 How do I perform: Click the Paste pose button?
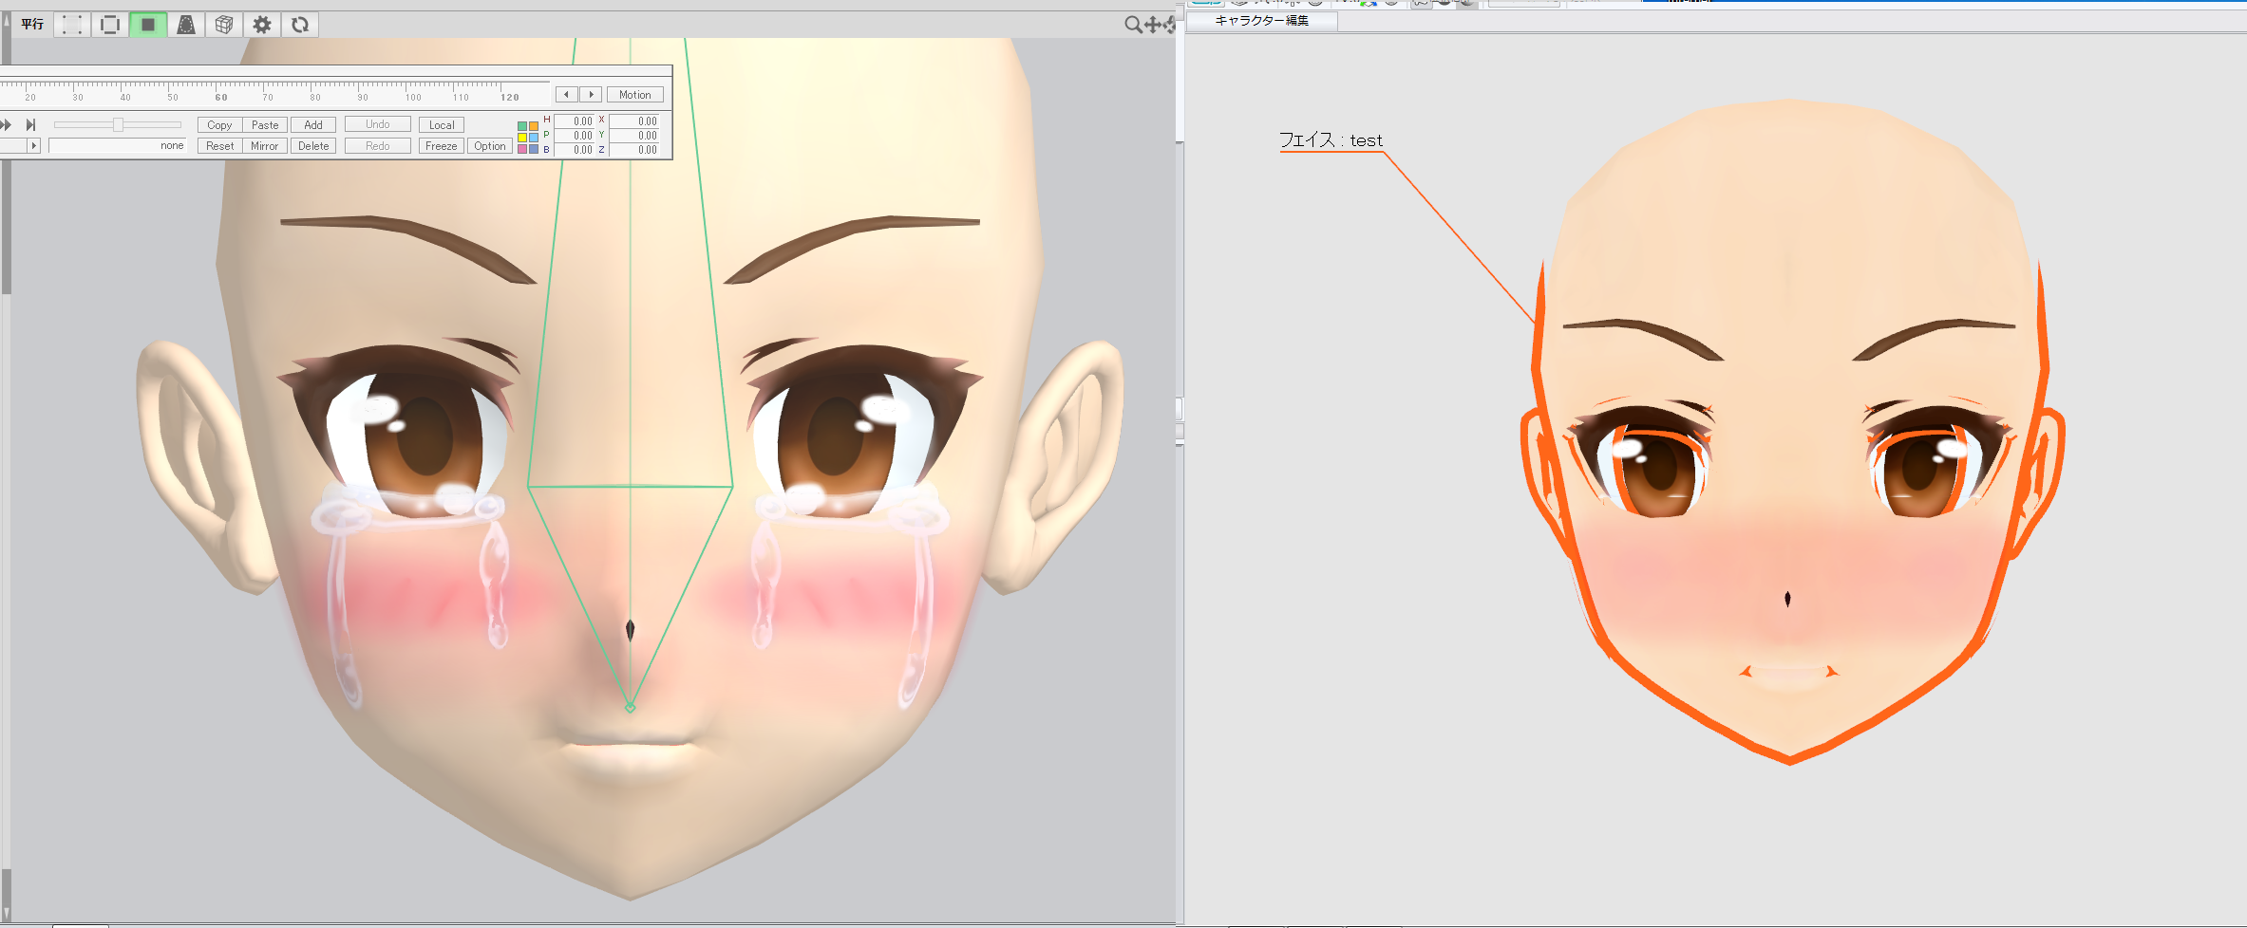click(x=265, y=125)
